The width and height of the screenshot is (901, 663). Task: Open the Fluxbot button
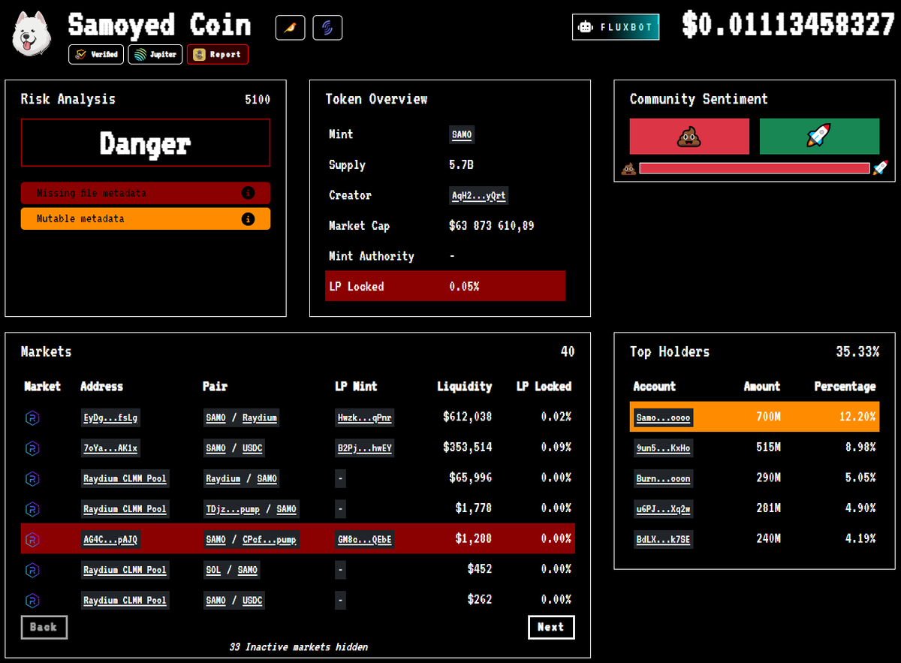pyautogui.click(x=616, y=27)
